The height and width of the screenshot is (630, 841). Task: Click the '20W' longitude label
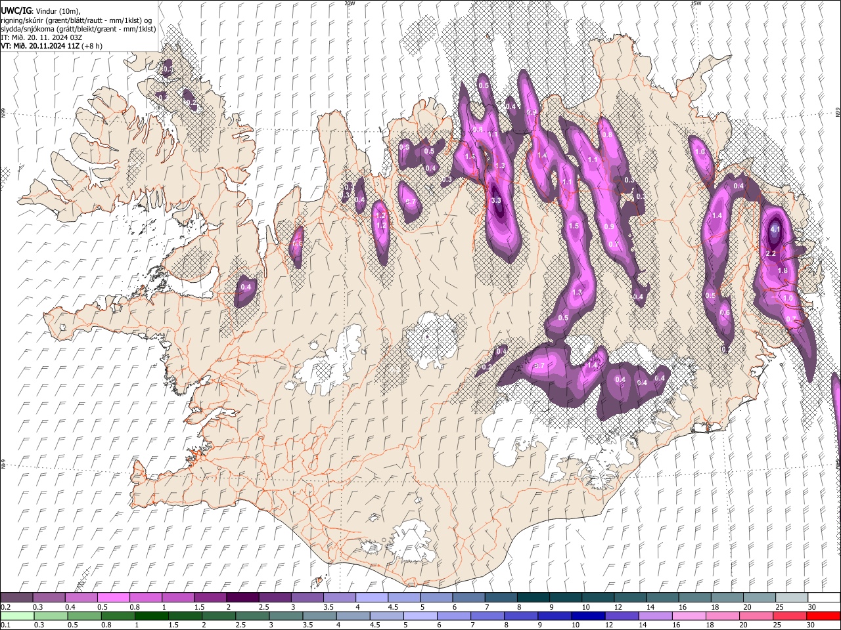[x=350, y=3]
